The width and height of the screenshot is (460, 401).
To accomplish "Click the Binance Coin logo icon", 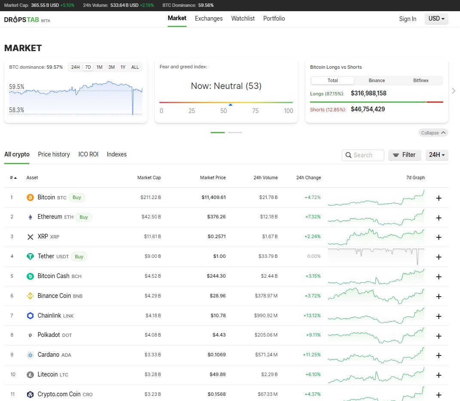I will 30,296.
